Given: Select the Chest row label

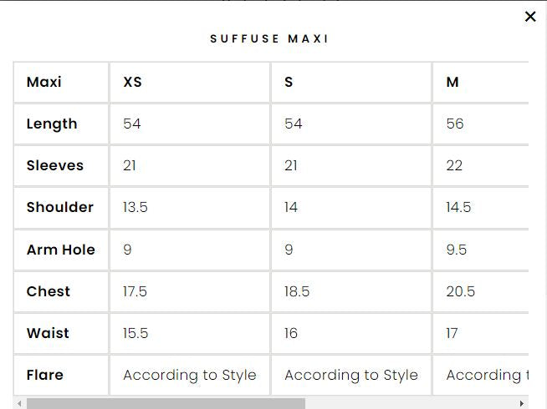Looking at the screenshot, I should [x=49, y=291].
